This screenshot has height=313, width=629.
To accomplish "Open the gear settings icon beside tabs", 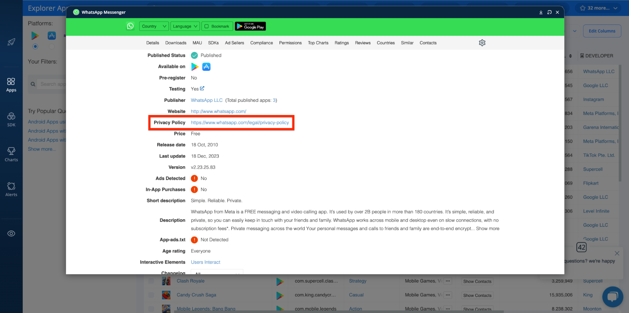I will [x=482, y=43].
